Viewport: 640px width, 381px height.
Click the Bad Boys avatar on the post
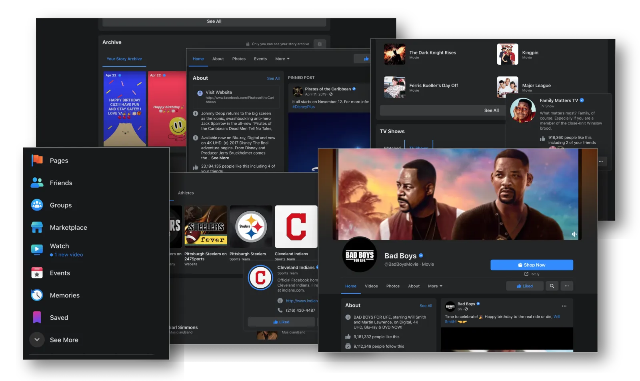click(x=450, y=307)
